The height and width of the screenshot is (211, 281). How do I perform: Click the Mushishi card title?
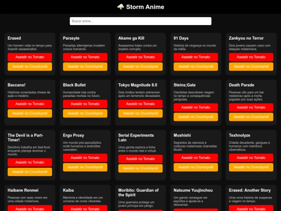182,135
